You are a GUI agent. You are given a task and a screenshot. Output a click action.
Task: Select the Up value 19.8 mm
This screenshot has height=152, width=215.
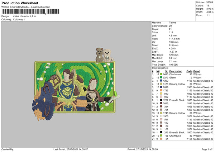coord(174,42)
